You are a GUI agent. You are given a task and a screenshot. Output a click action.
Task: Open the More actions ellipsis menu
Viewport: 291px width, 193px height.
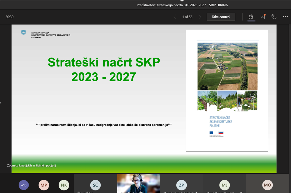point(285,17)
